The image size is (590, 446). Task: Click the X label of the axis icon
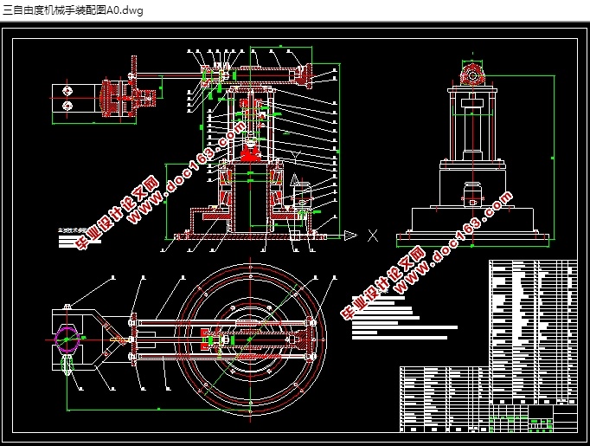[x=373, y=236]
